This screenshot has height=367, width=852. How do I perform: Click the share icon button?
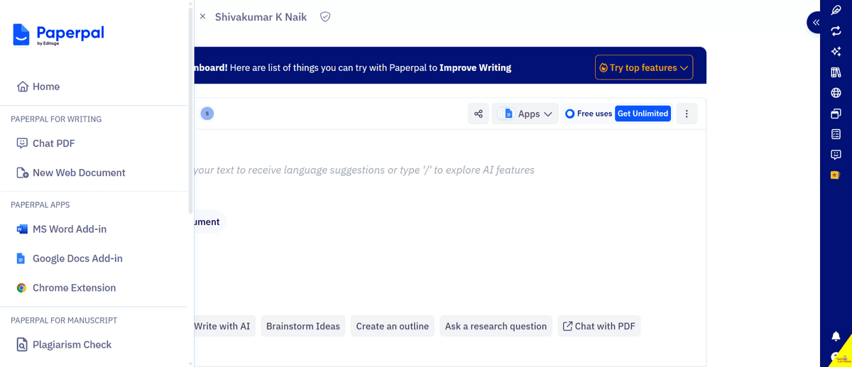[479, 114]
